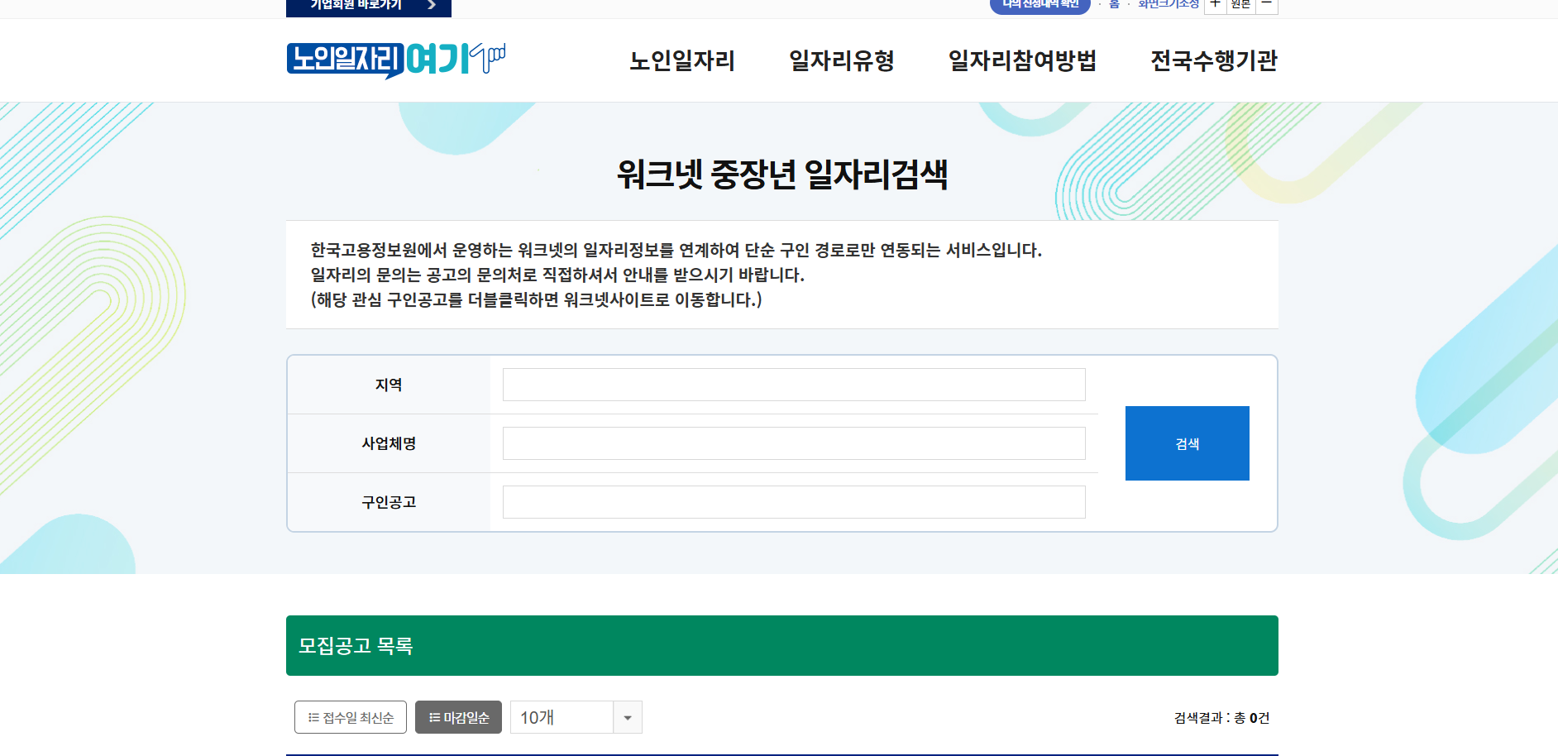Focus the 지역 input field
Image resolution: width=1558 pixels, height=756 pixels.
coord(794,385)
